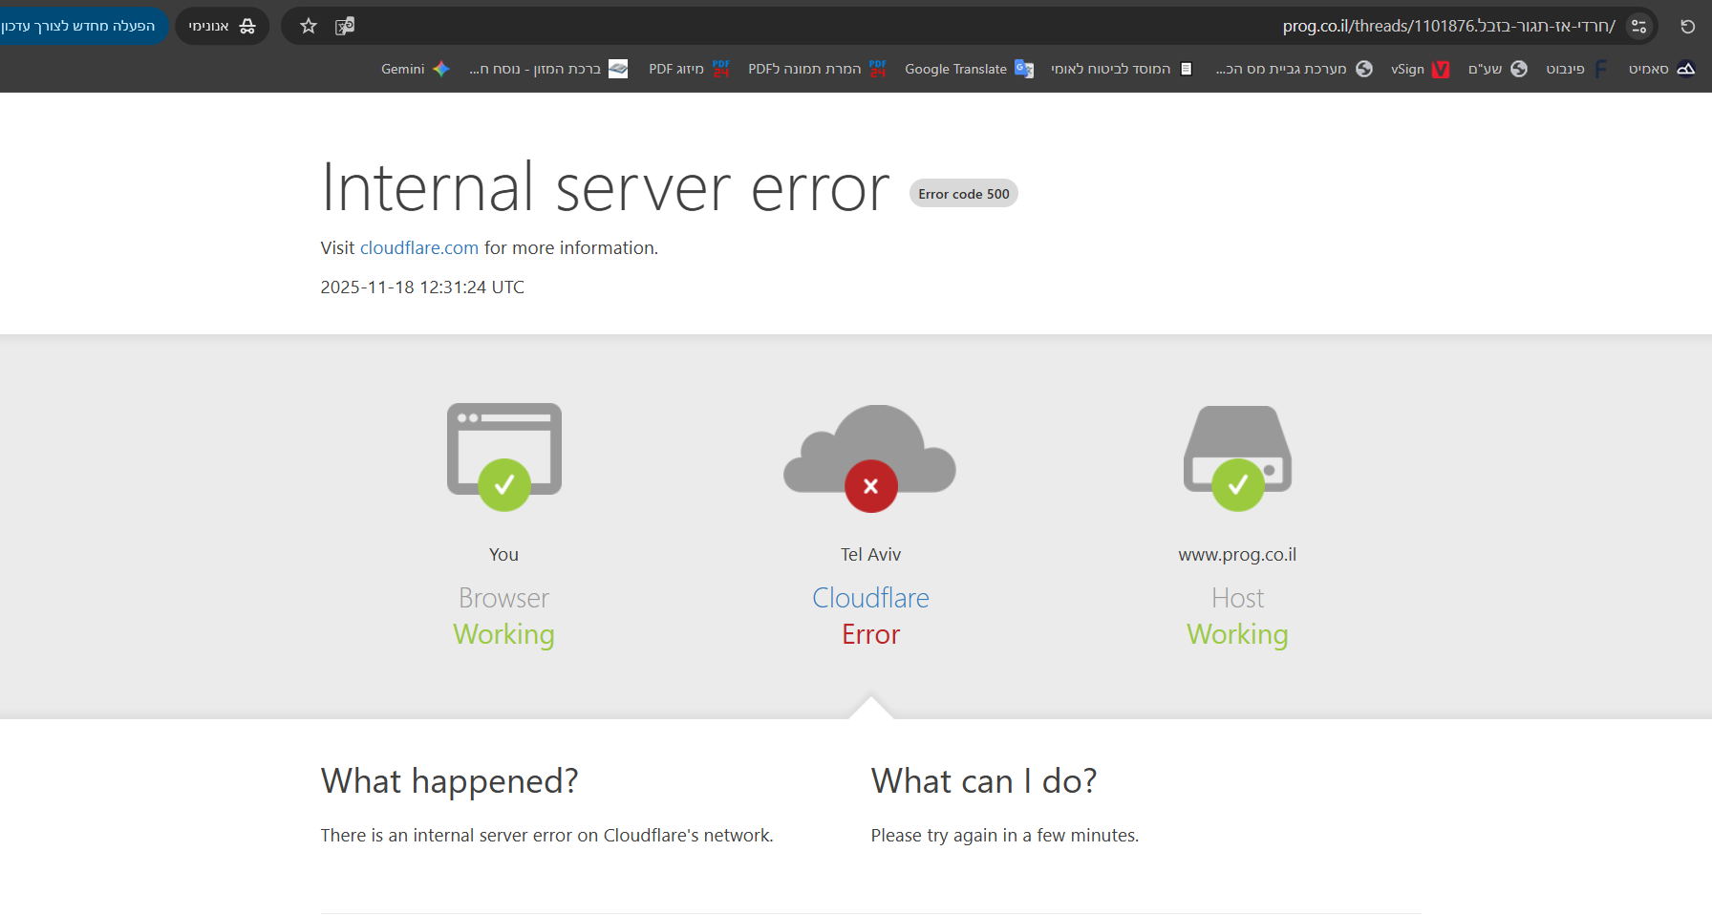The height and width of the screenshot is (915, 1712).
Task: Open the שע"ם bookmark
Action: 1498,69
